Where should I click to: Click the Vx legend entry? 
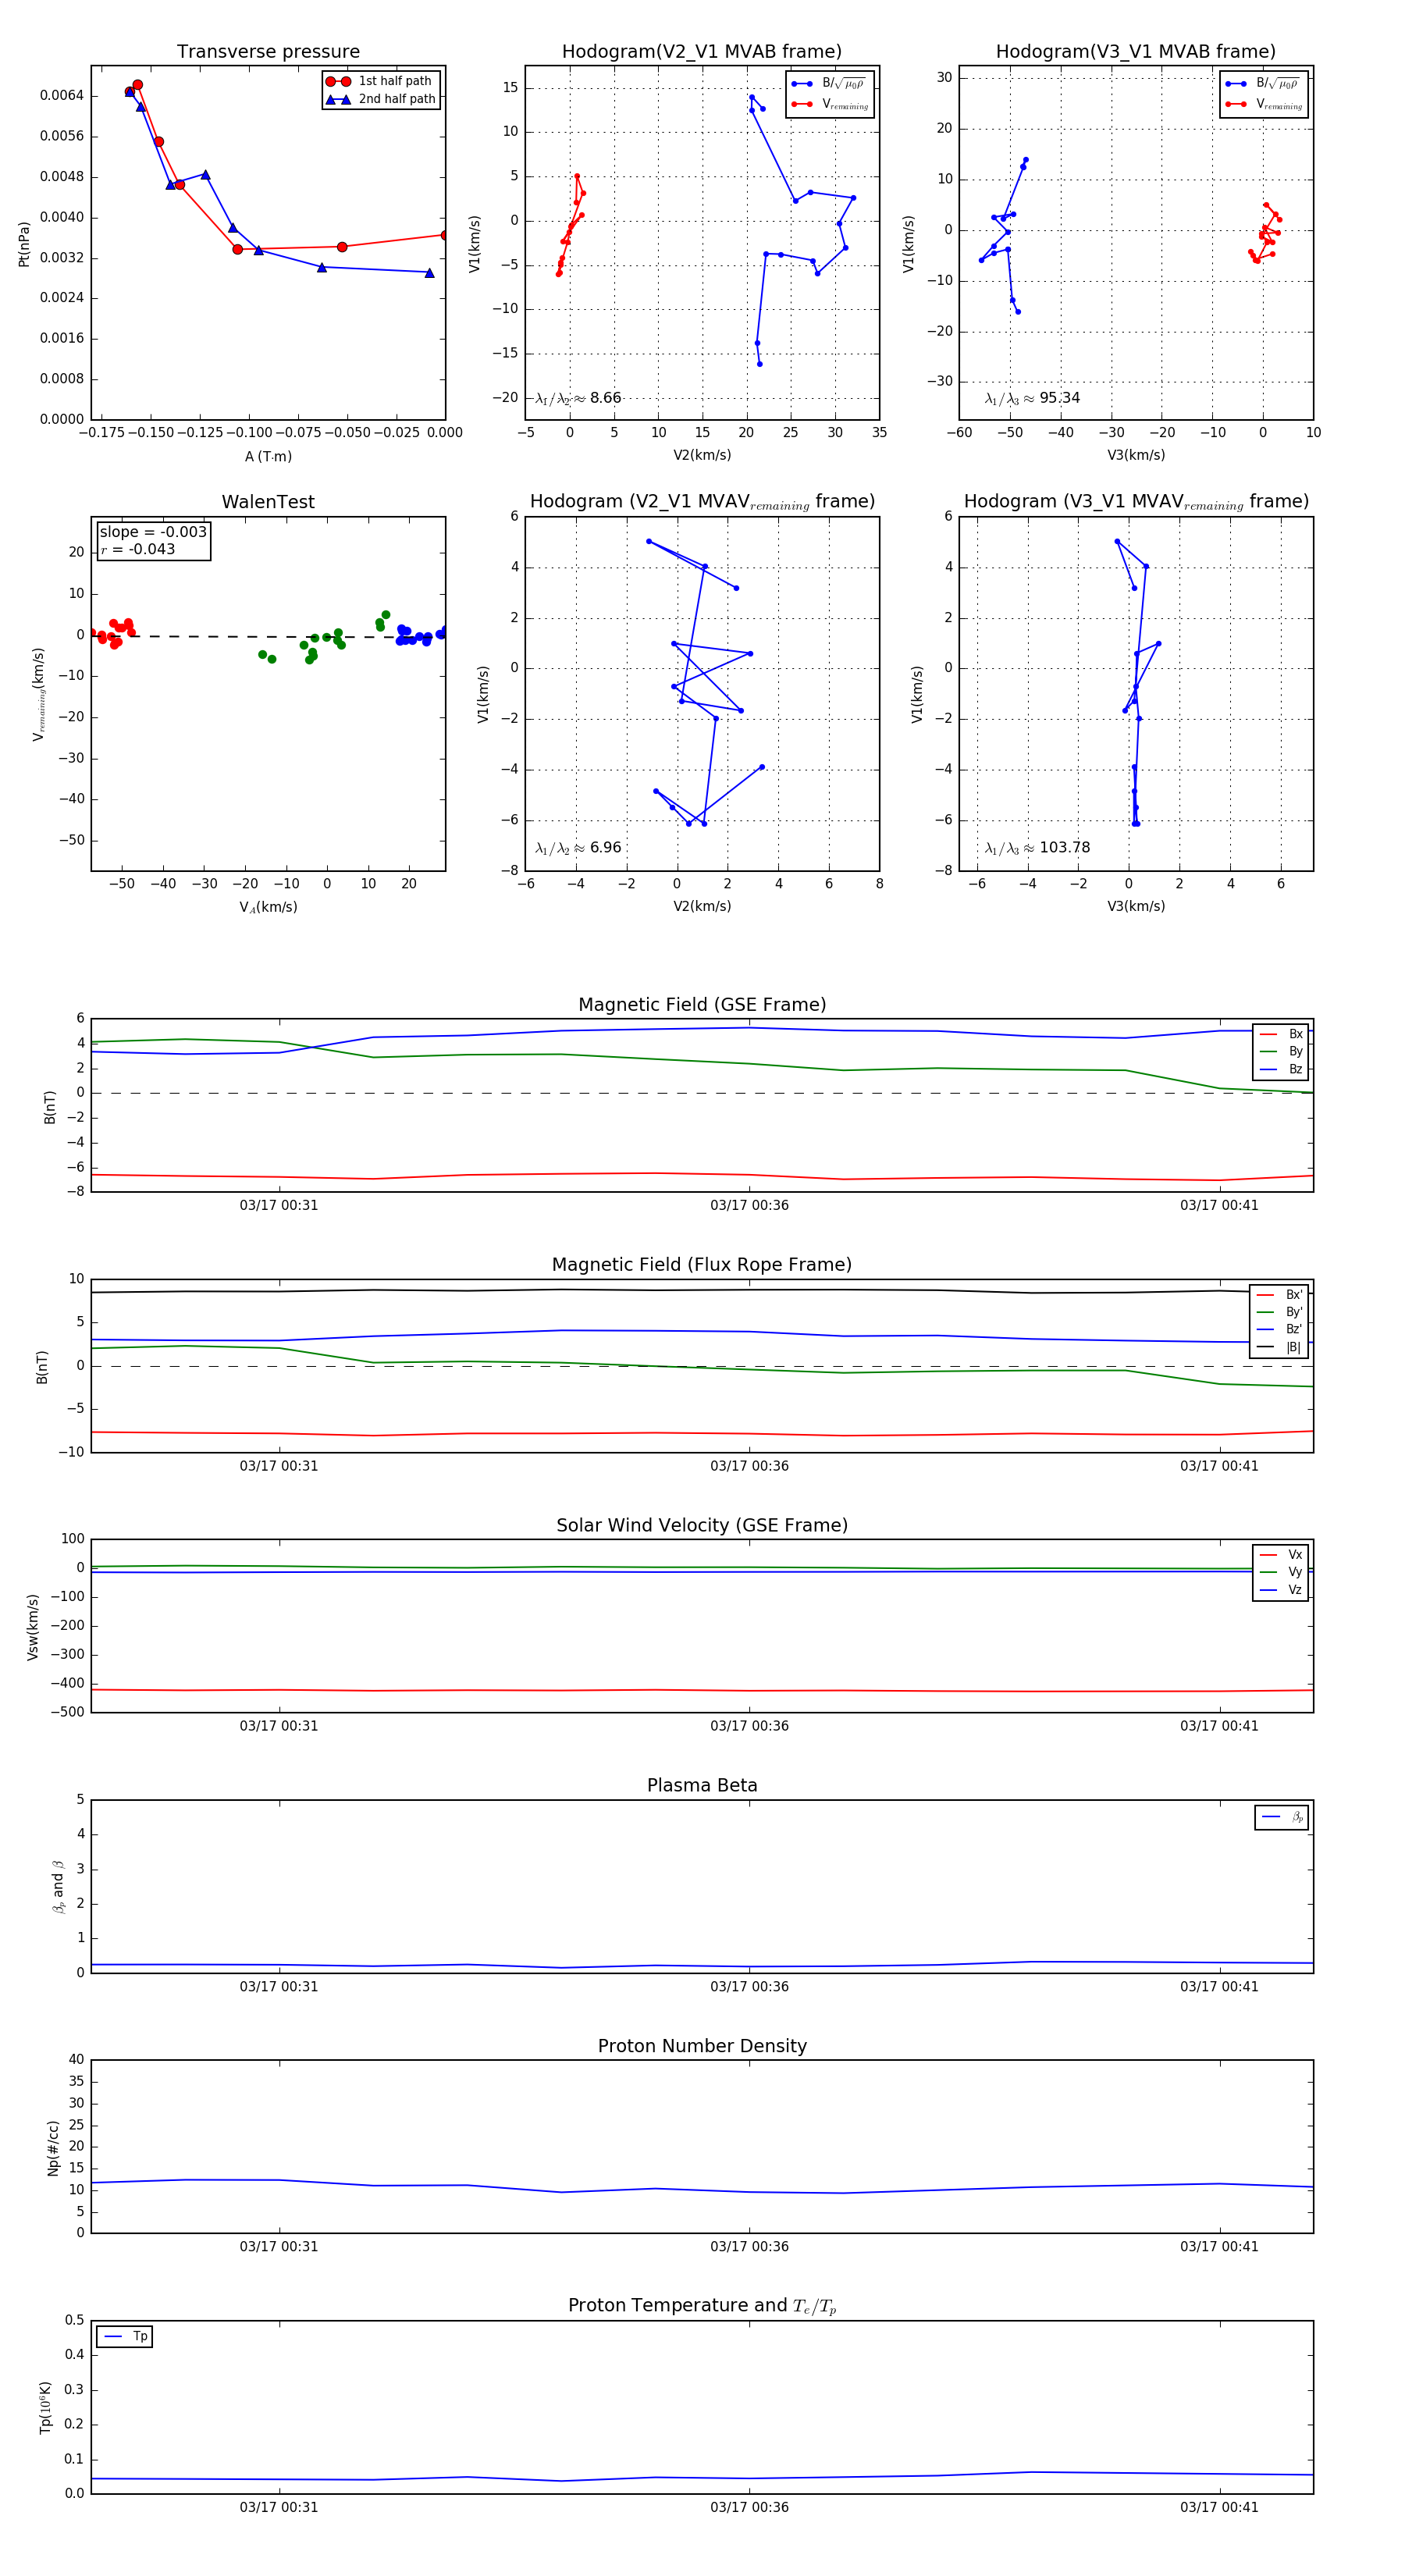[1281, 1555]
